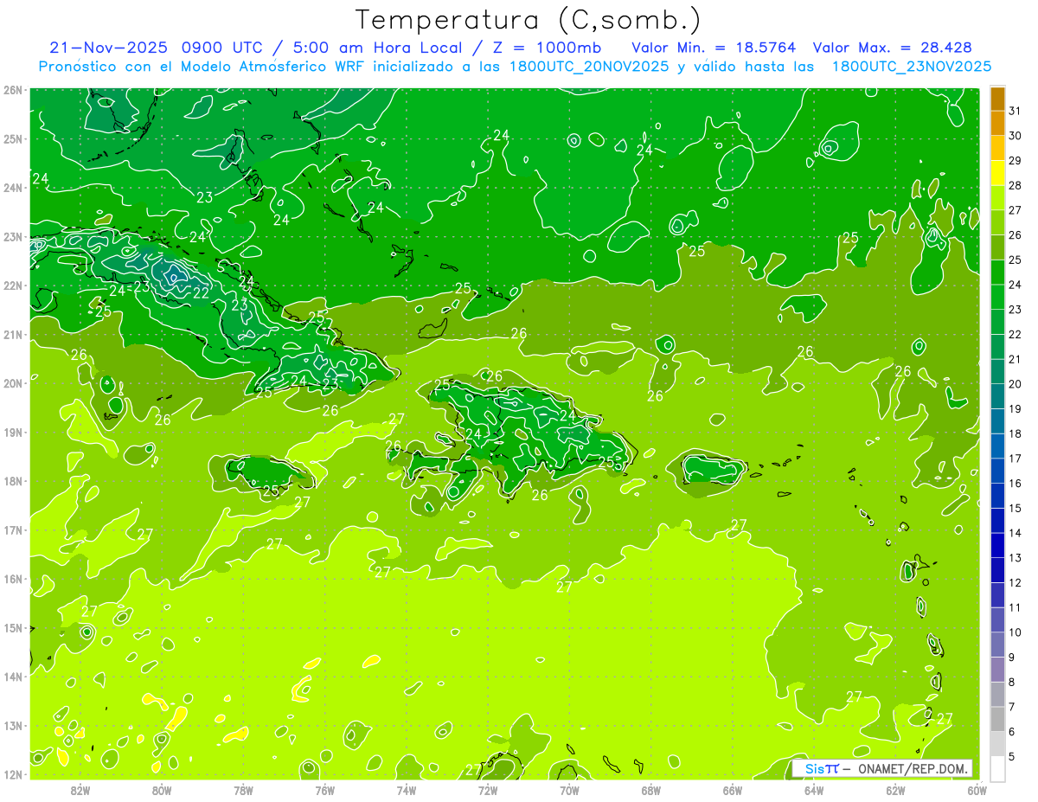Select the '21-Nov-2025 0900 UTC' date text
Screen dimensions: 1038x802
[x=157, y=48]
